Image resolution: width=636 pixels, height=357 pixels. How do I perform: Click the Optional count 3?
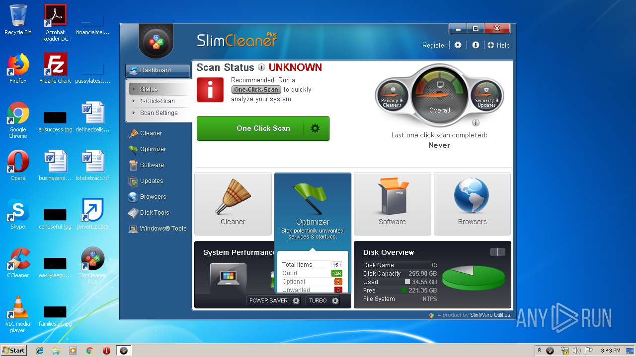(x=338, y=282)
